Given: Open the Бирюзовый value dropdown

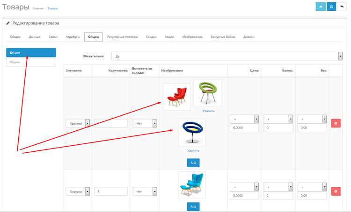Looking at the screenshot, I should tap(78, 191).
